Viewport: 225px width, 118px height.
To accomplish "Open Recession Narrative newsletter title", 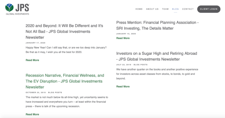I will (x=65, y=81).
